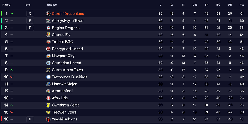This screenshot has height=124, width=248.
Task: Click the Treowen Stars team crest
Action: click(x=48, y=112)
